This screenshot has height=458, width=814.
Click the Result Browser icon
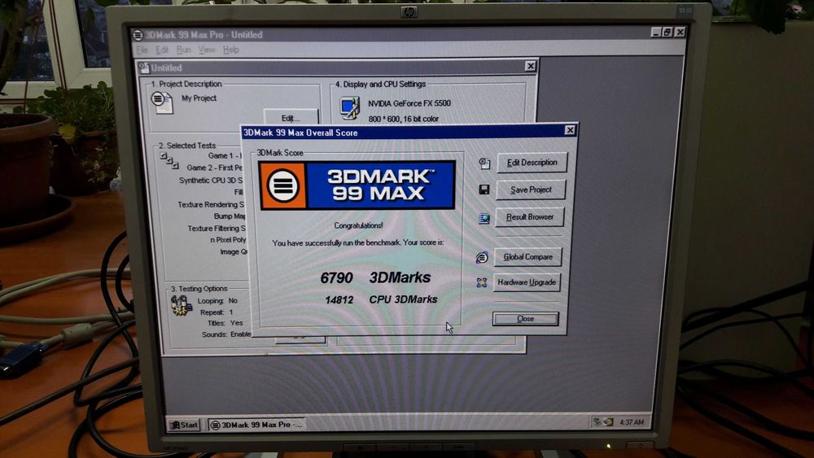(484, 218)
